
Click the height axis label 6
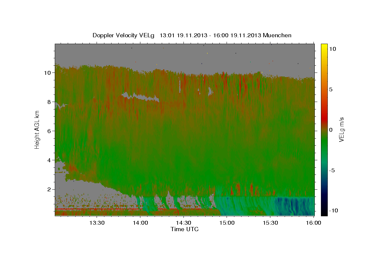49,131
